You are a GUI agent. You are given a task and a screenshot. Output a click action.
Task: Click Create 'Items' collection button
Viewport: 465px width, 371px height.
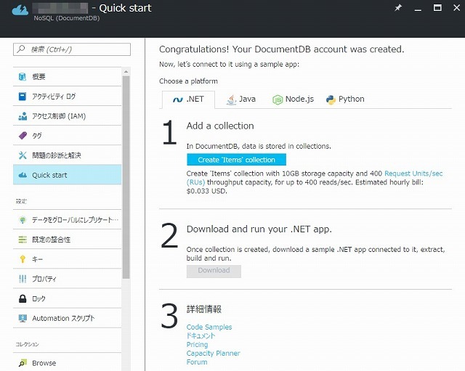pyautogui.click(x=236, y=160)
